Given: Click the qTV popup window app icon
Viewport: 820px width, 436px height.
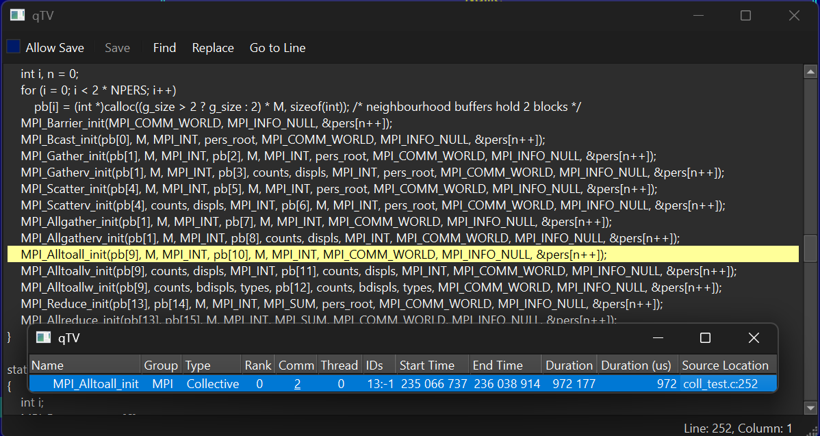Looking at the screenshot, I should [43, 337].
